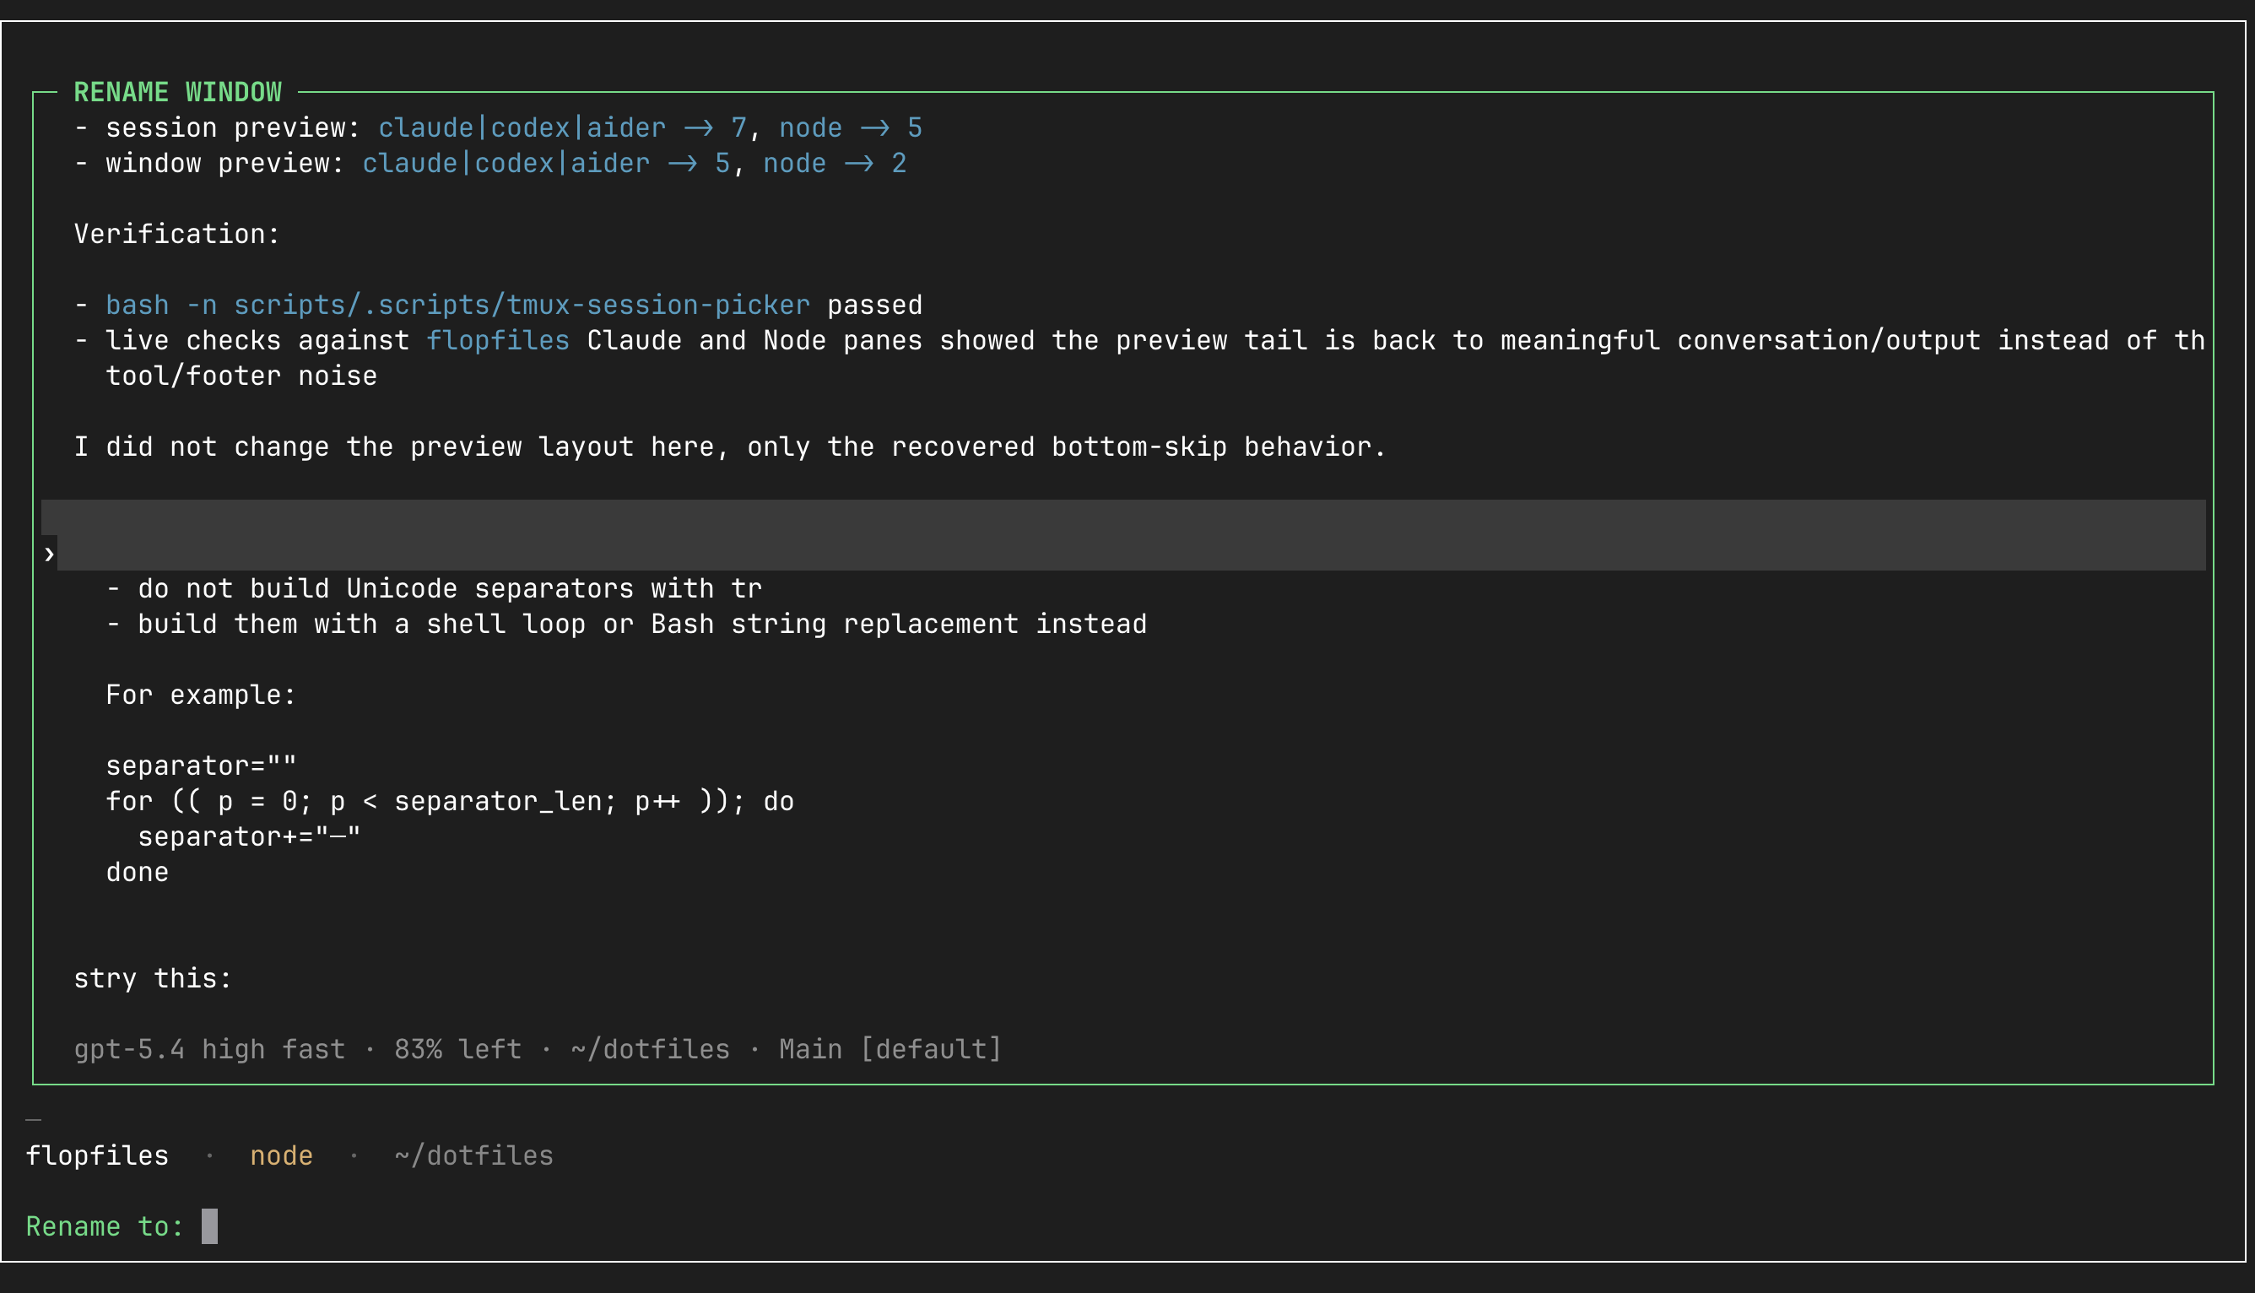Click the arrow icon before the 7
This screenshot has height=1293, width=2255.
[699, 128]
